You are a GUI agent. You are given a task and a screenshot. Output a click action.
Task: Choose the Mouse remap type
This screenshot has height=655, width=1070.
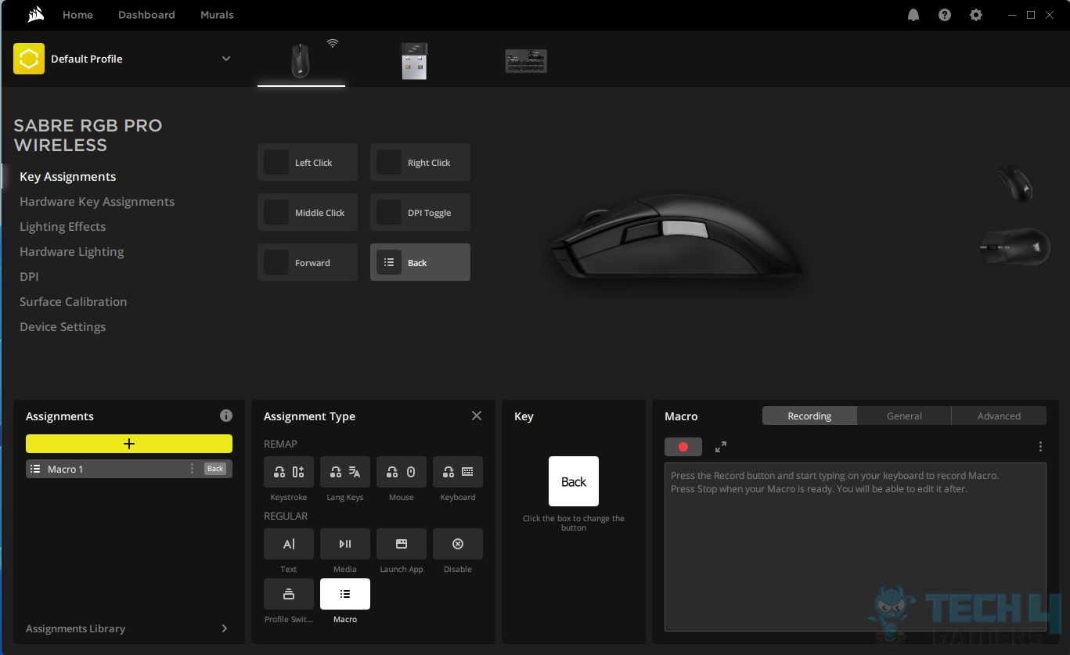point(402,472)
